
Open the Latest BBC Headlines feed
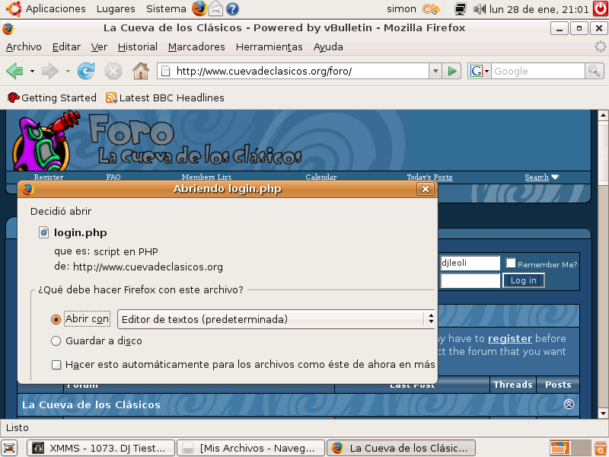point(165,98)
